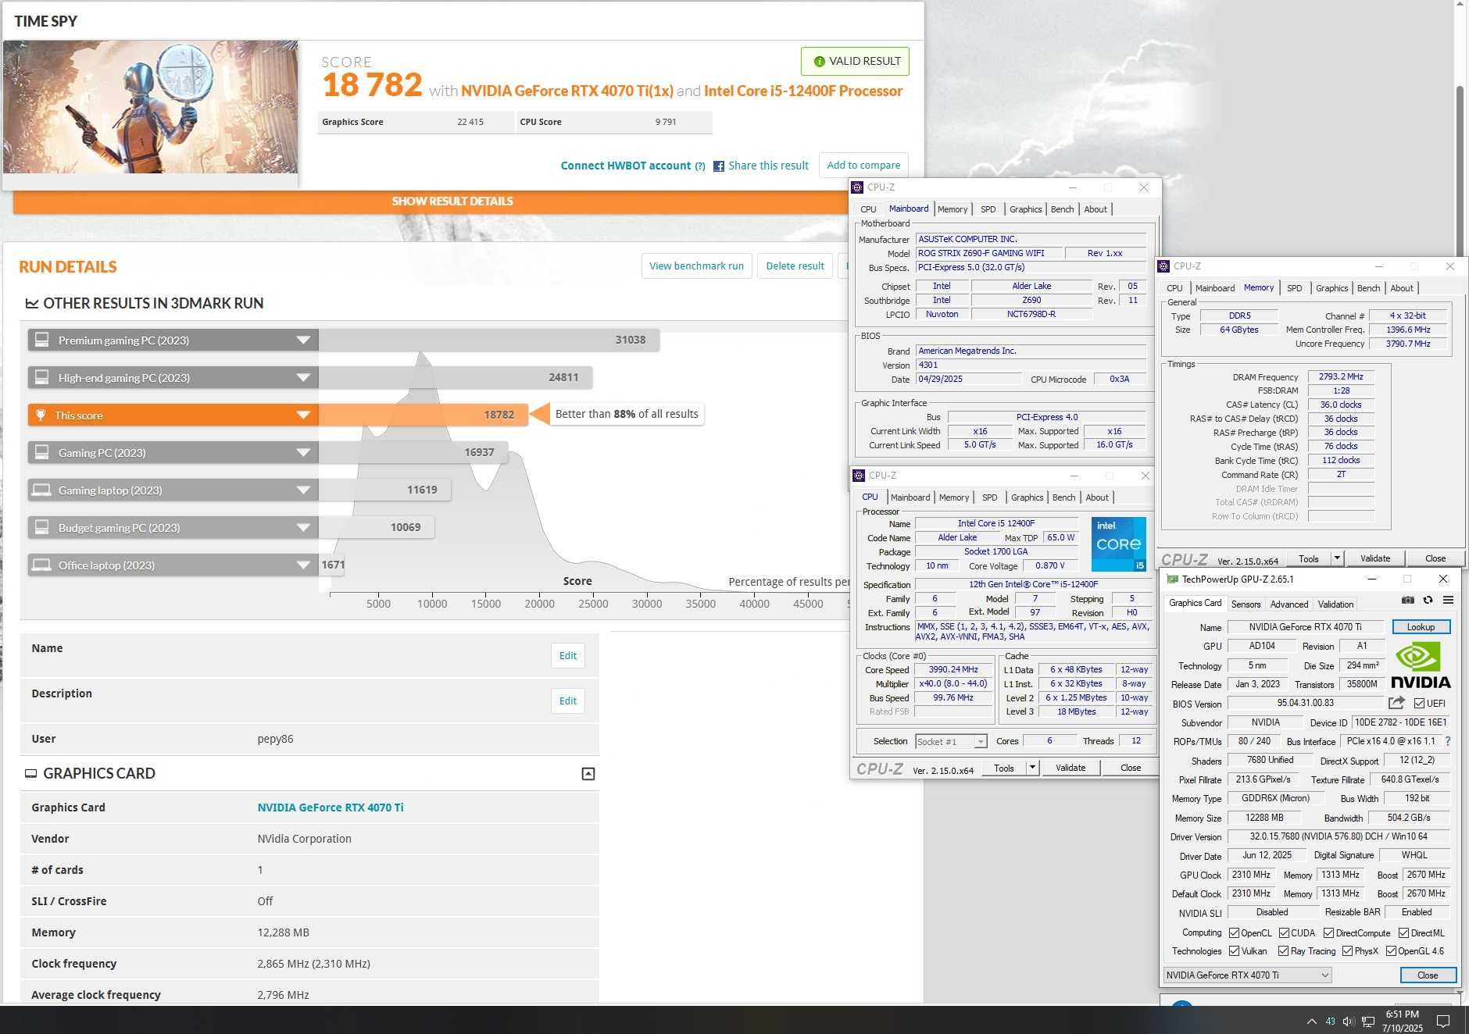
Task: Open the Tools dropdown arrow in CPU-Z CPU window
Action: point(1031,768)
